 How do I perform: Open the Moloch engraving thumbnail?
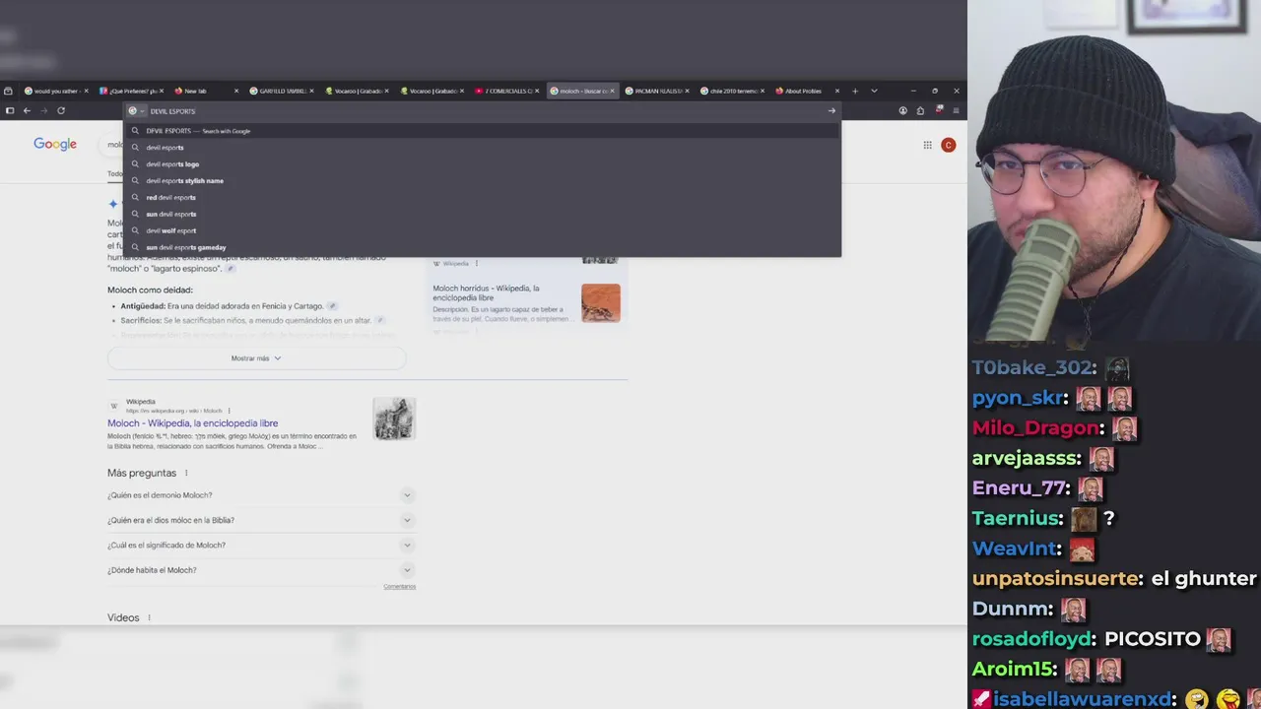[394, 419]
